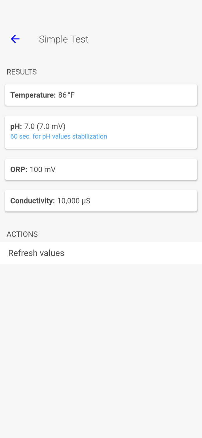The height and width of the screenshot is (438, 202).
Task: Select the Simple Test title
Action: 64,39
